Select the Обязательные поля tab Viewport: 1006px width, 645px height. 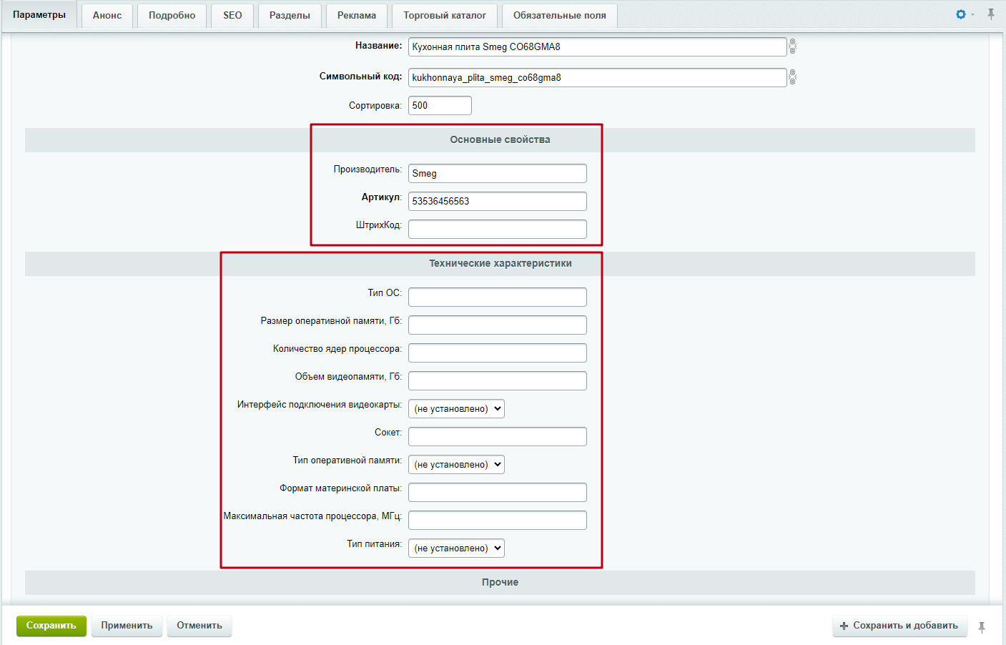pyautogui.click(x=560, y=16)
